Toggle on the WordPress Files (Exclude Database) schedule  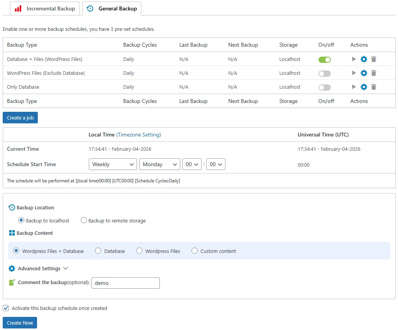coord(324,73)
